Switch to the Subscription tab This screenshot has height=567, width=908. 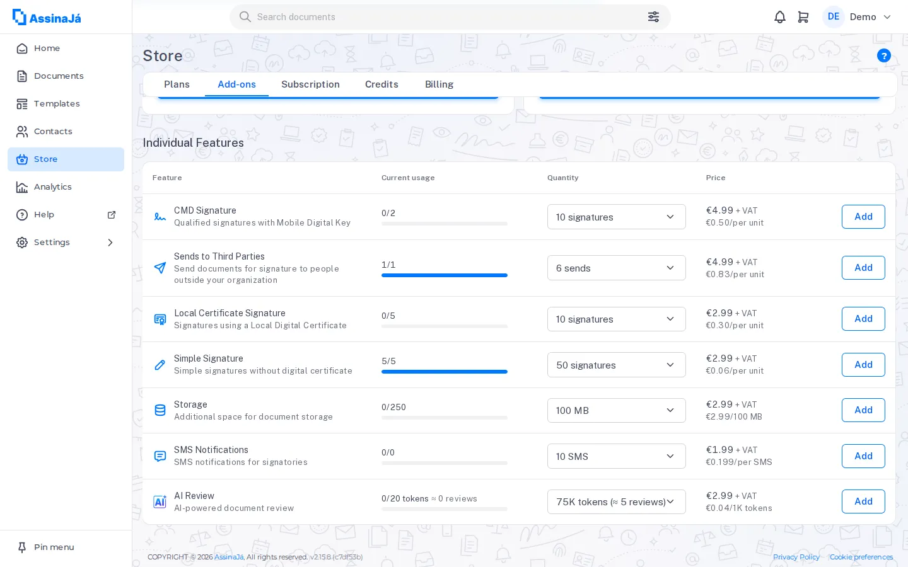click(310, 84)
